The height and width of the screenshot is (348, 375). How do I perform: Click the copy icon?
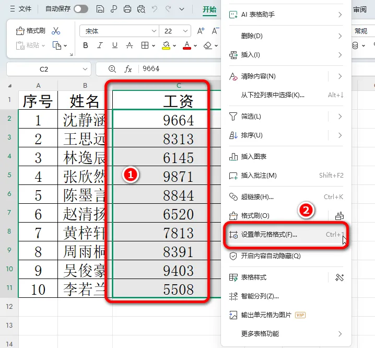pyautogui.click(x=57, y=45)
